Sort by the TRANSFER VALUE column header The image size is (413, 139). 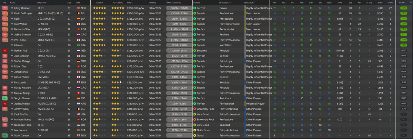173,3
